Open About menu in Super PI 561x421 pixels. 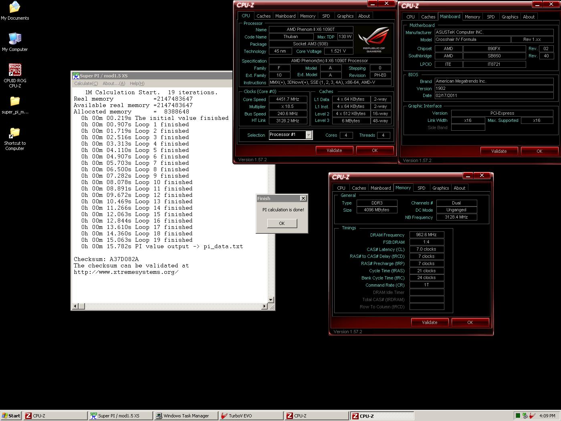click(x=114, y=83)
